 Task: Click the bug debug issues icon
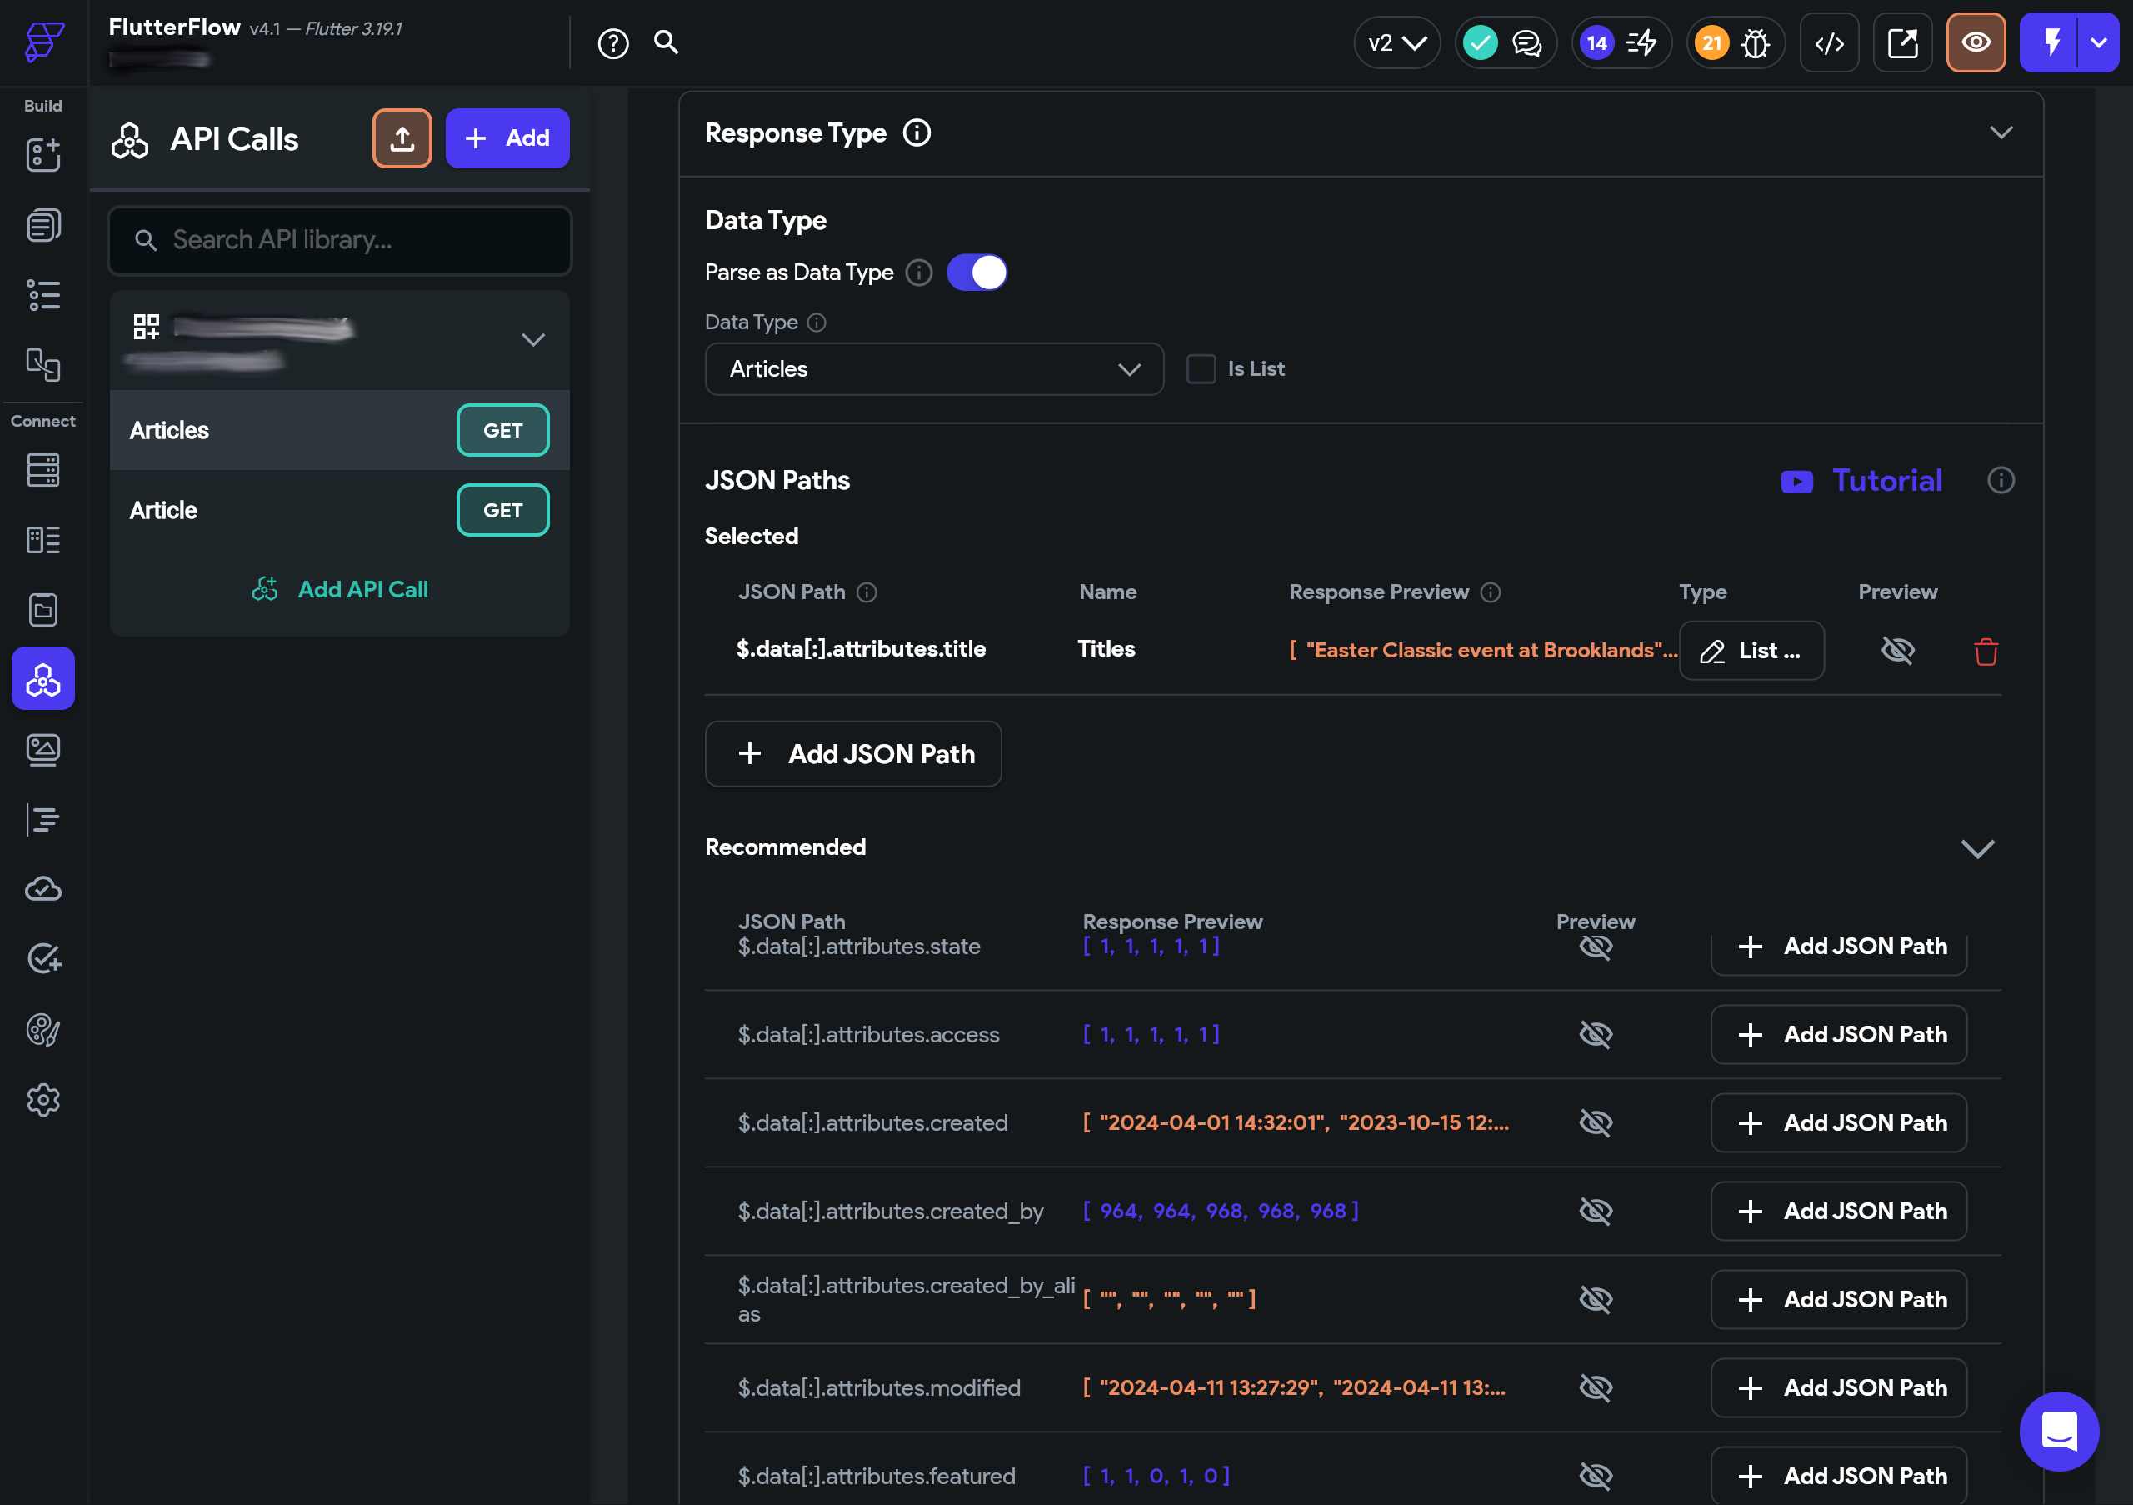pyautogui.click(x=1755, y=42)
